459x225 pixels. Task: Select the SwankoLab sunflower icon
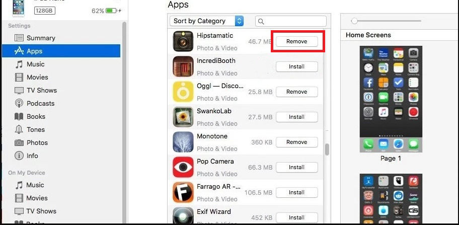(183, 117)
